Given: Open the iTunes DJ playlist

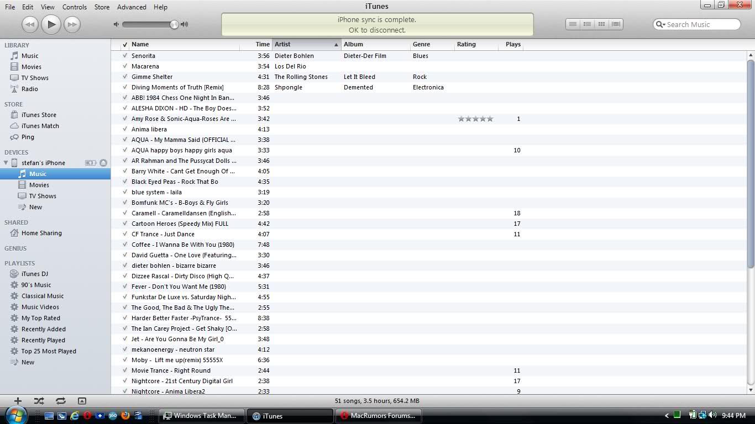Looking at the screenshot, I should [34, 274].
